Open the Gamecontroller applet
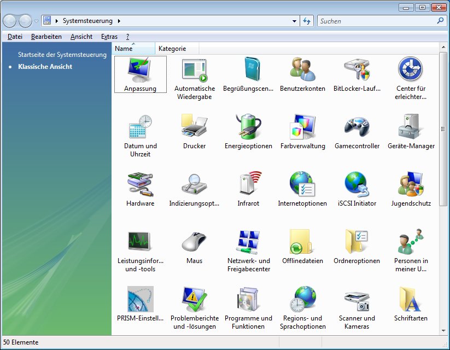 point(357,127)
